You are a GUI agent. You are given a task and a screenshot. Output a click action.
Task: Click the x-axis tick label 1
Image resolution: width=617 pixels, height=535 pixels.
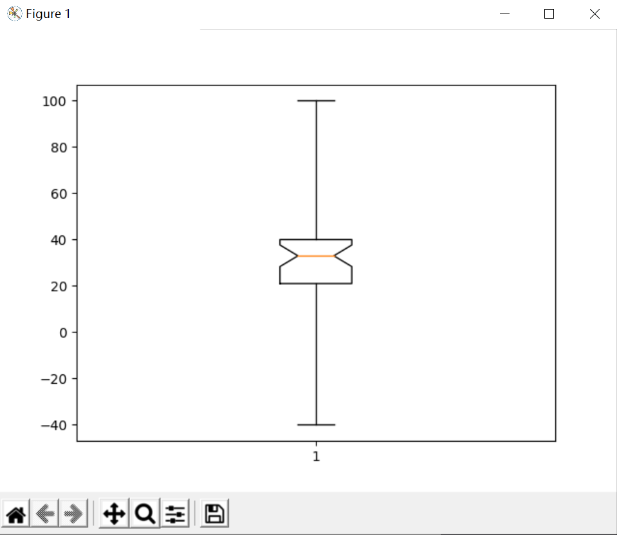tap(316, 457)
